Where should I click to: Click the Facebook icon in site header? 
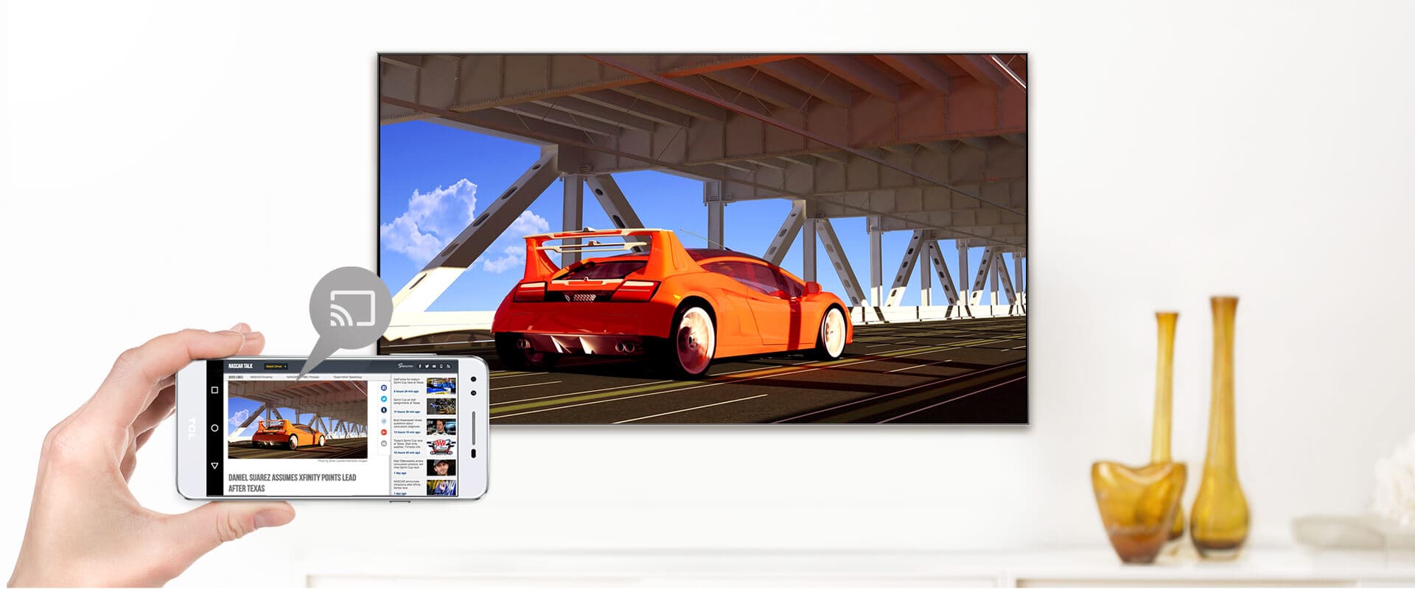tap(420, 366)
